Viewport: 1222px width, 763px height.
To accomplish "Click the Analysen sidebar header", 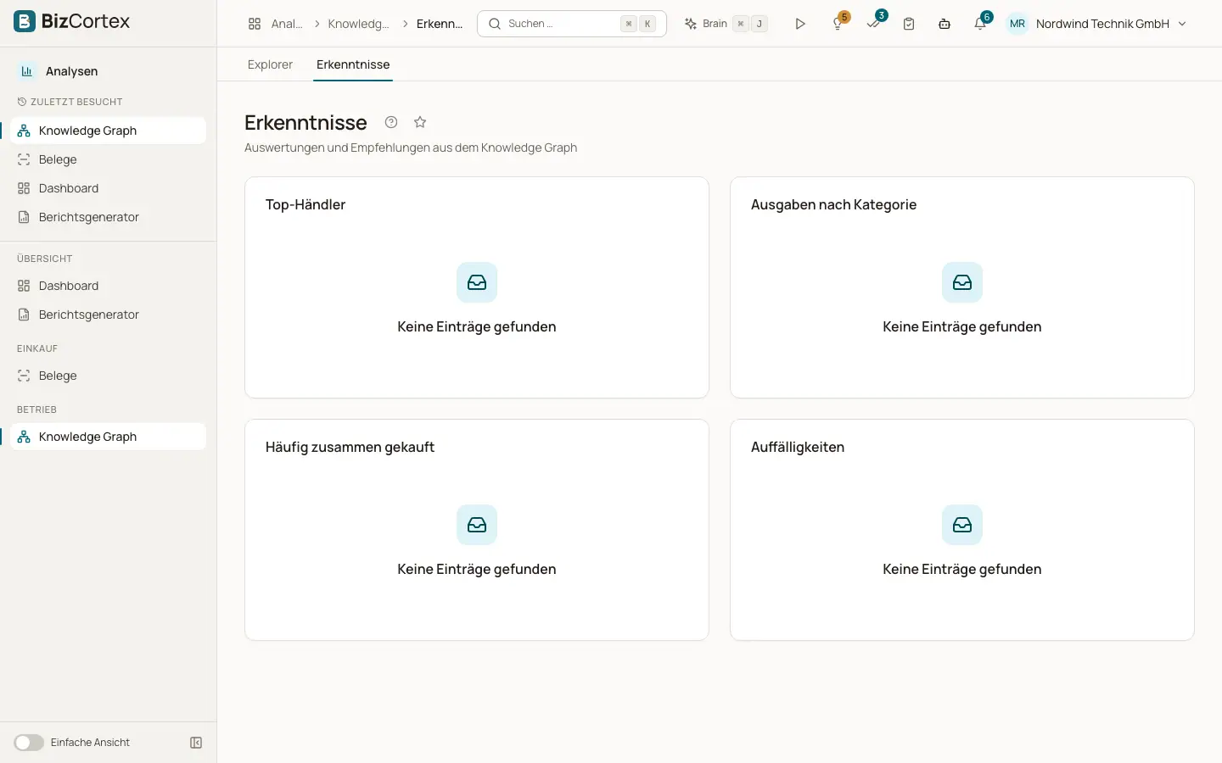I will point(71,71).
